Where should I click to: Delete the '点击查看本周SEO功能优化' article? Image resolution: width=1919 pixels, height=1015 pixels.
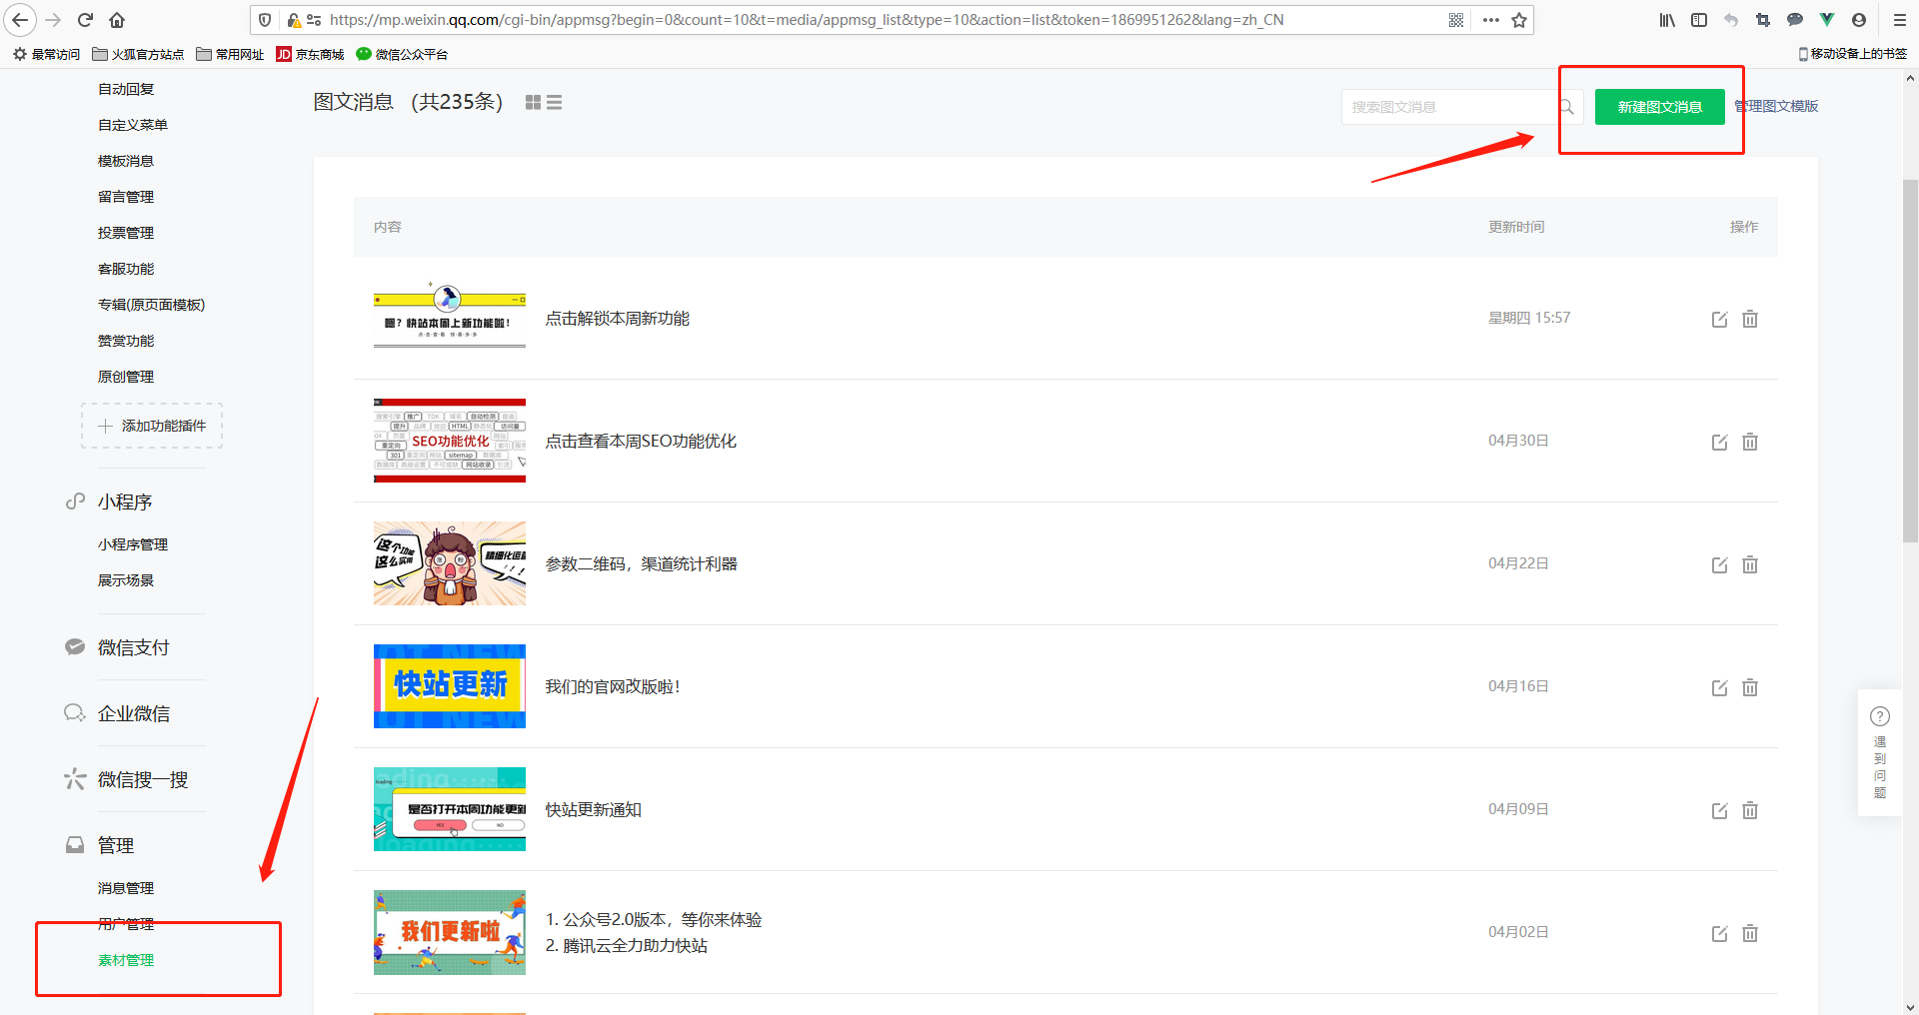(x=1750, y=443)
